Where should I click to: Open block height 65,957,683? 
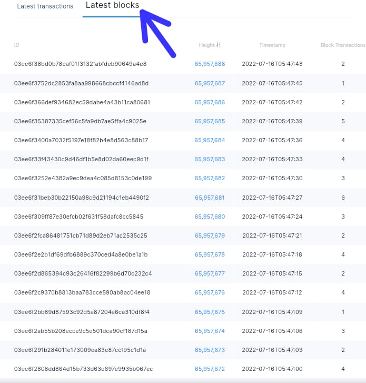point(210,159)
